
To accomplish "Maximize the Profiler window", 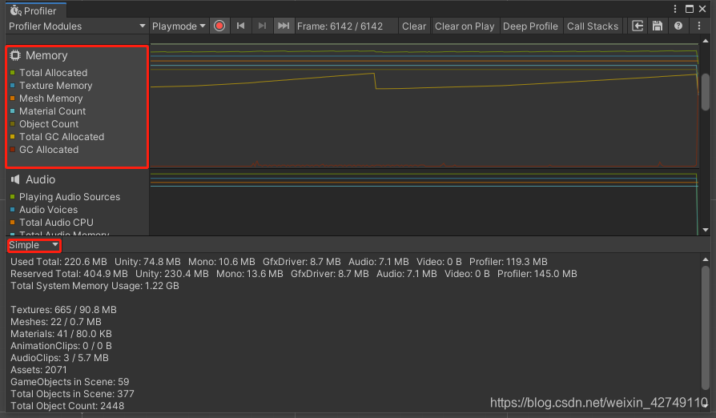I will pyautogui.click(x=690, y=9).
